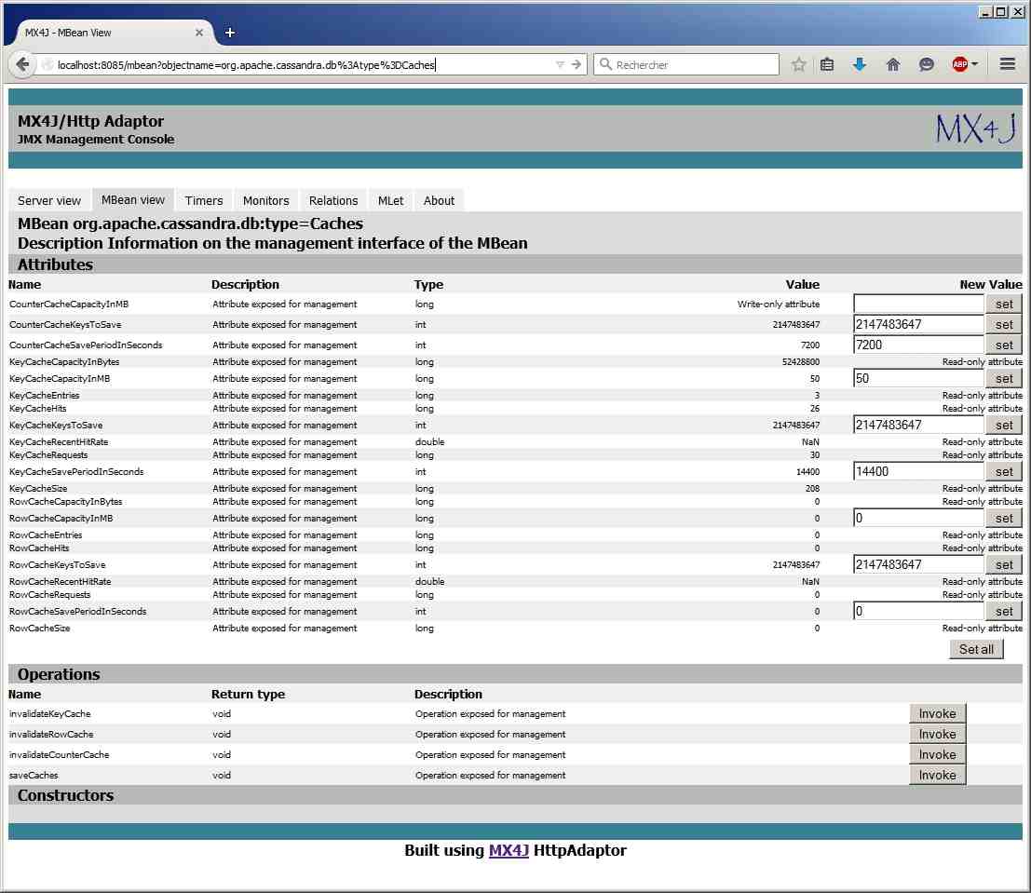Expand the URL bar history dropdown
1031x893 pixels.
point(560,64)
